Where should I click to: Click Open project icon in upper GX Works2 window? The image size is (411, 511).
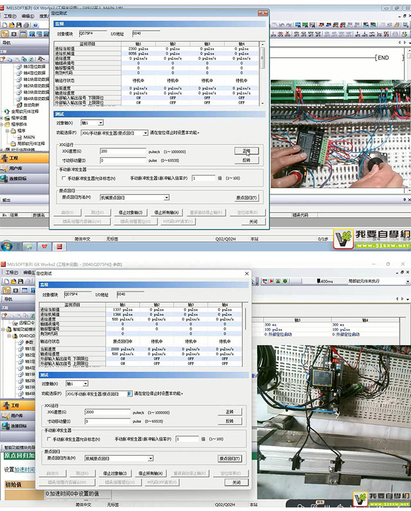(x=12, y=25)
